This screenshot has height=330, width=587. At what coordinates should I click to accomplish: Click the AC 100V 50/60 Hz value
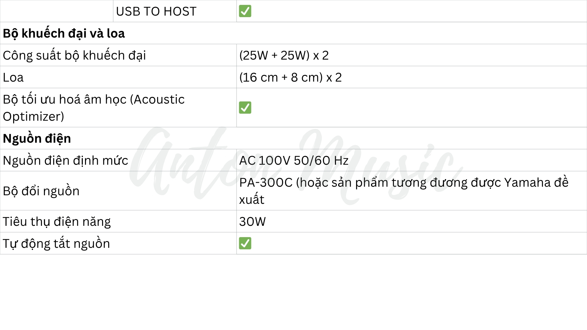pyautogui.click(x=293, y=160)
